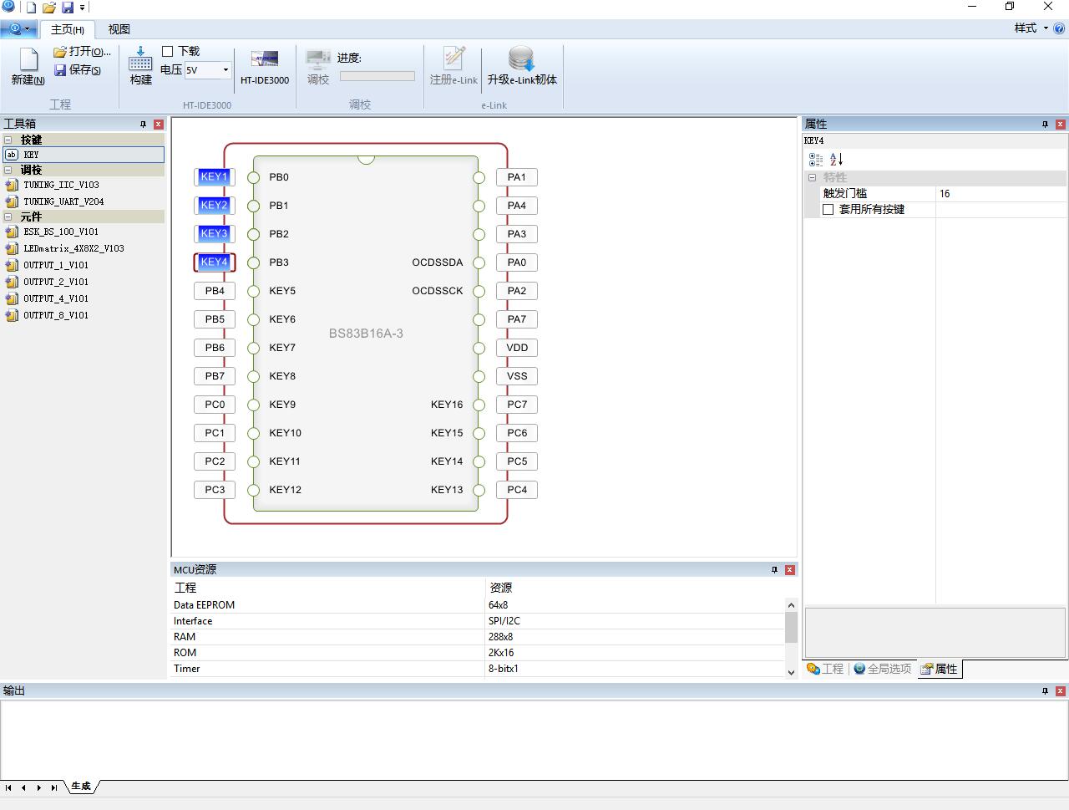1069x810 pixels.
Task: Click the PB4 pin label
Action: click(215, 291)
